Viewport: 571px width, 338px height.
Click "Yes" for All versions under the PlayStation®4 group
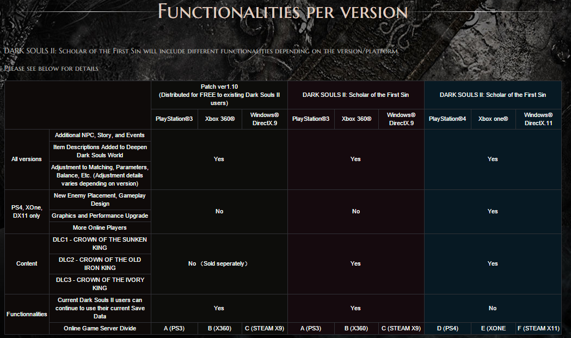(493, 159)
